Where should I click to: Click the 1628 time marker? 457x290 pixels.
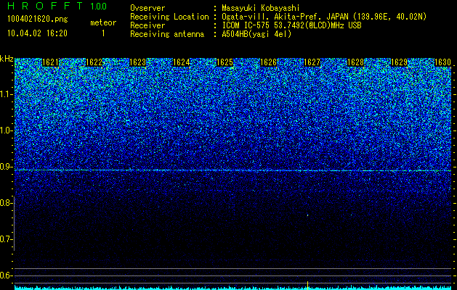[355, 62]
